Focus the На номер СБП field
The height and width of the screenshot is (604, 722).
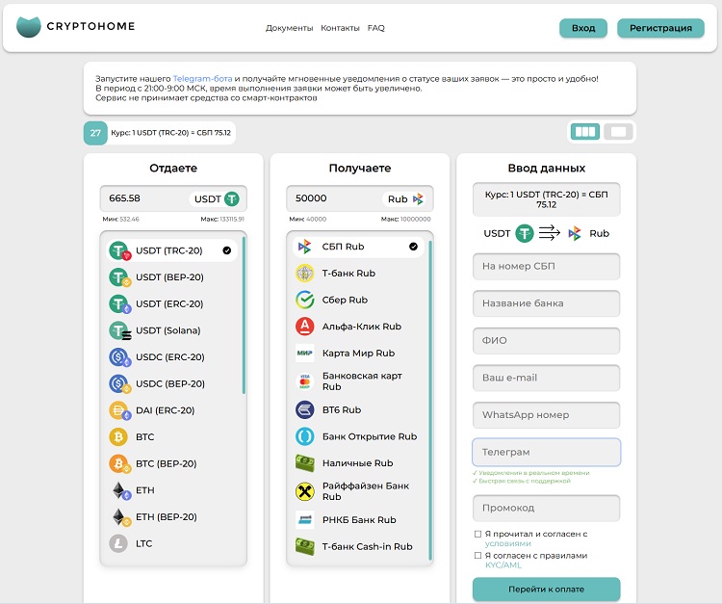(546, 266)
